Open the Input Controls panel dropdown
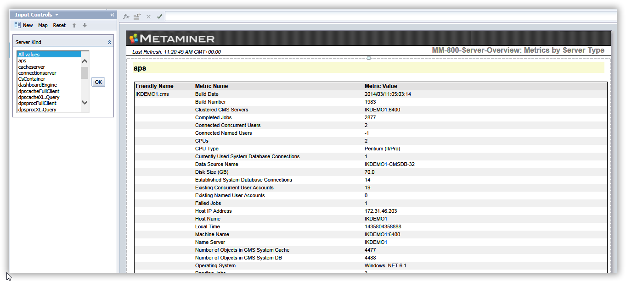 [56, 15]
